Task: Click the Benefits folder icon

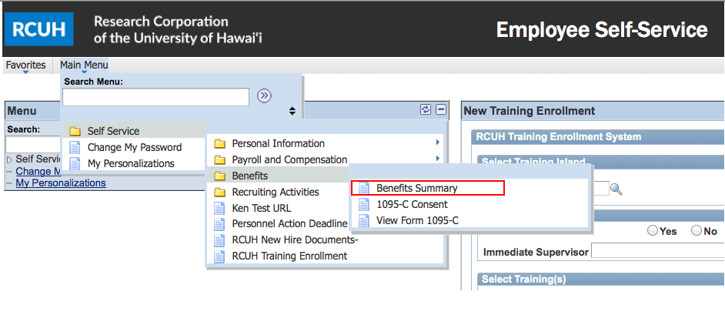Action: click(219, 176)
